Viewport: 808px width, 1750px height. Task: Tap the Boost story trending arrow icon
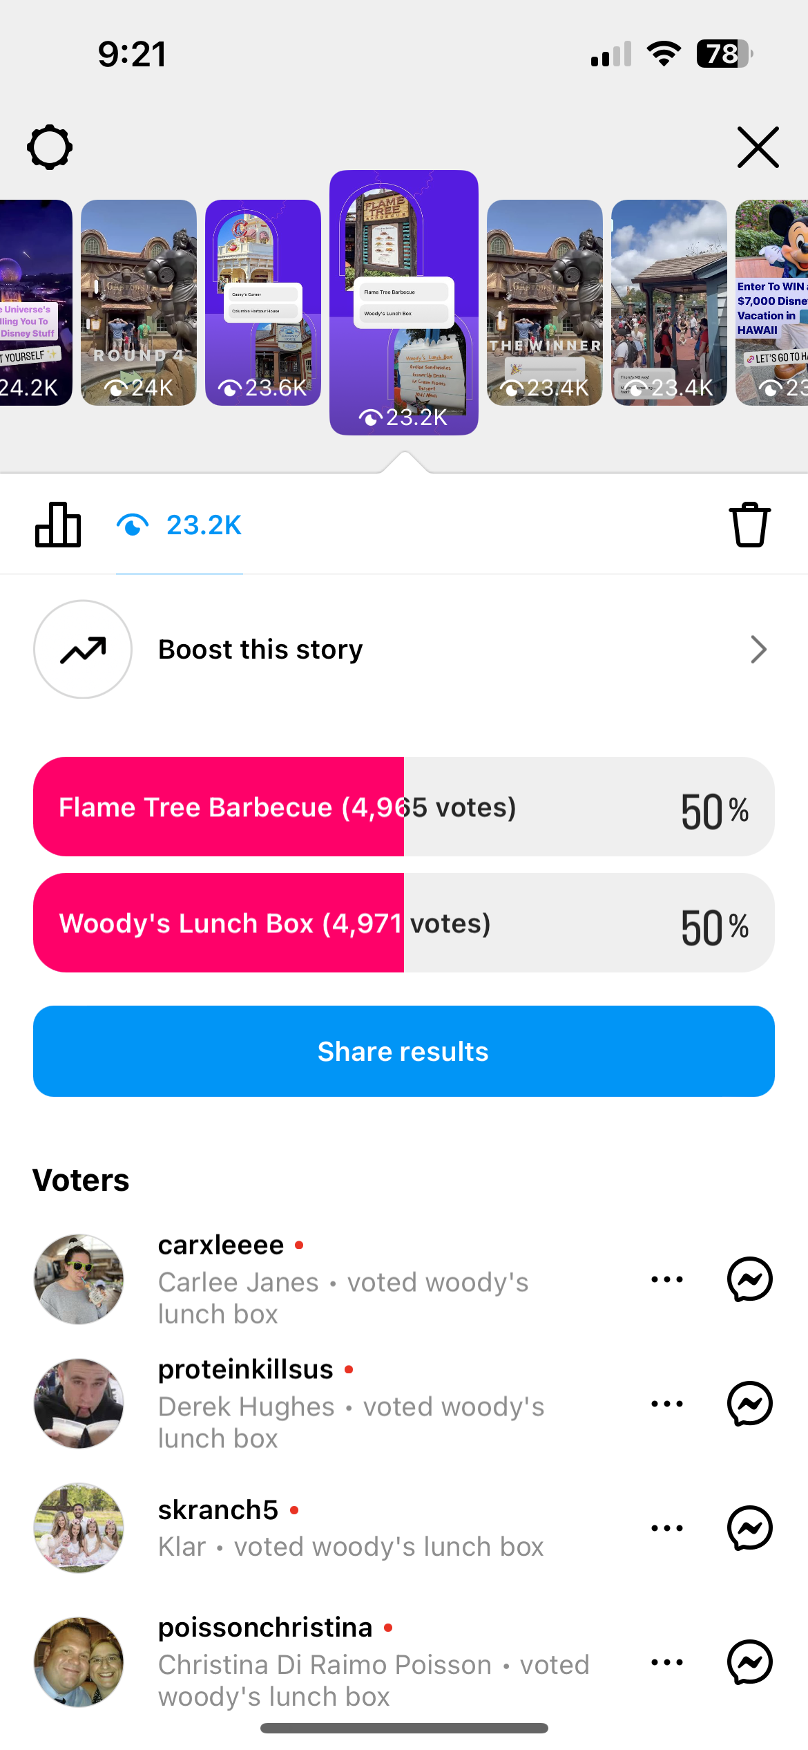(83, 650)
